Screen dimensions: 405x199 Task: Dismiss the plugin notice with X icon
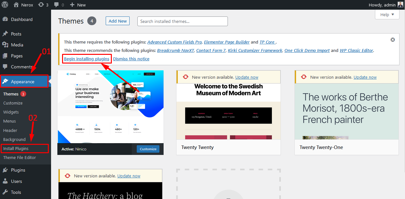[392, 40]
